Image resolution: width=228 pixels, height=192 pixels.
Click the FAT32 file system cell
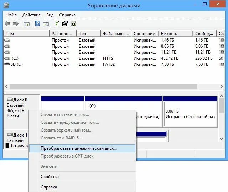pos(109,64)
